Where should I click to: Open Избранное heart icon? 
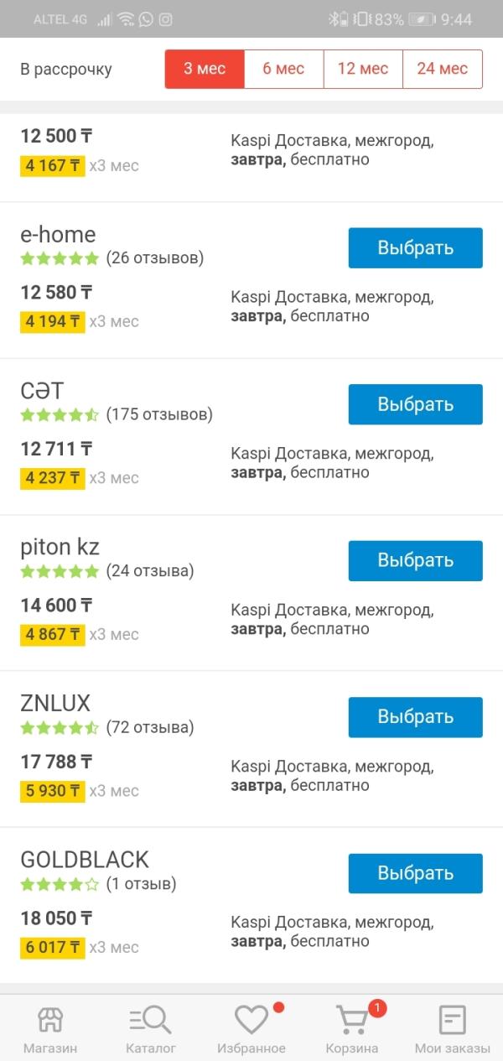click(251, 1020)
